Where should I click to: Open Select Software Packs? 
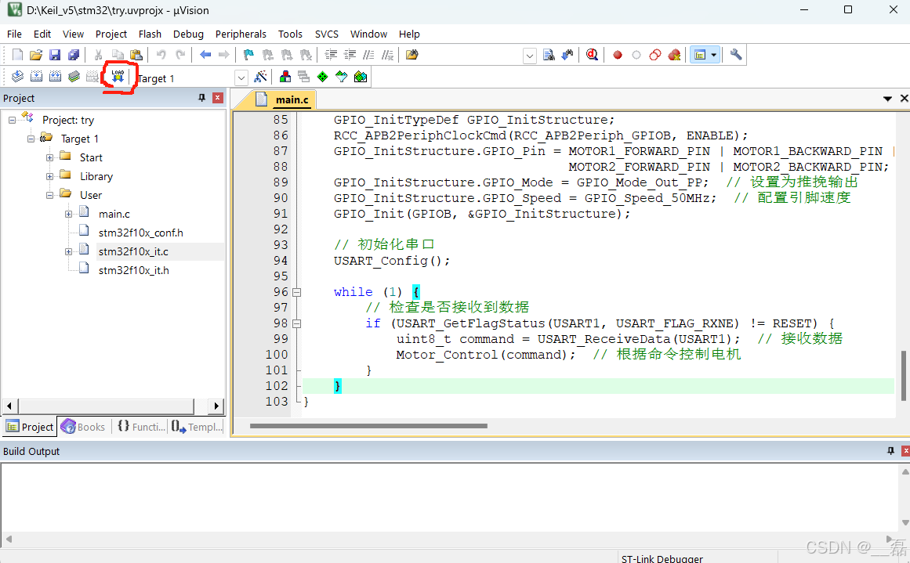coord(342,77)
